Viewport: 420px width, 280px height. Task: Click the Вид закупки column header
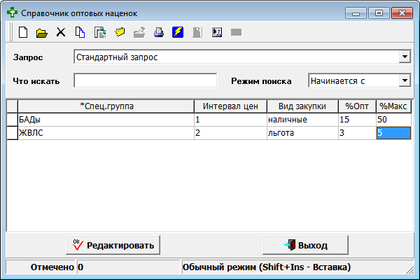click(x=302, y=106)
